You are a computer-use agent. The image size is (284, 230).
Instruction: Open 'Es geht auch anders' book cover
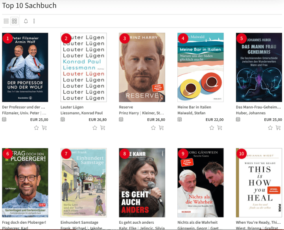pos(142,182)
